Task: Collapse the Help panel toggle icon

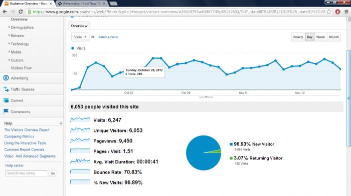Action: [61, 123]
